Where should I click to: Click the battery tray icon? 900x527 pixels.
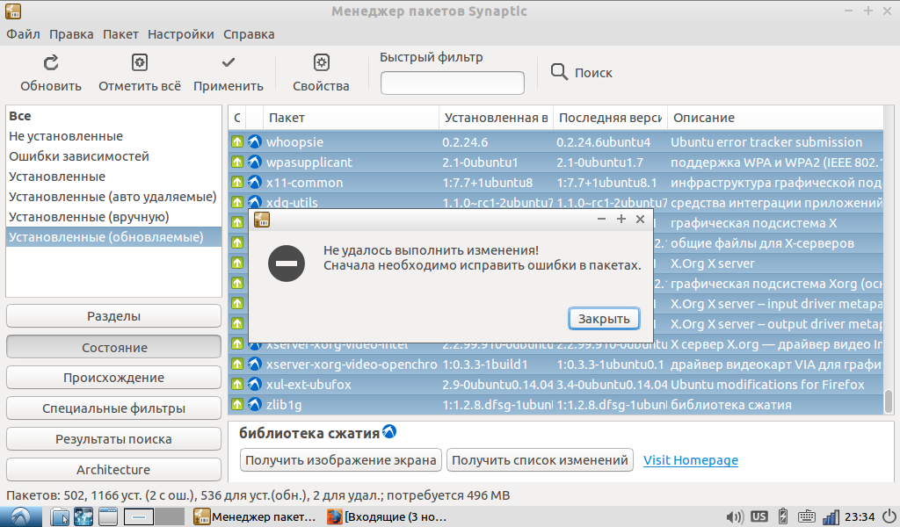(782, 516)
